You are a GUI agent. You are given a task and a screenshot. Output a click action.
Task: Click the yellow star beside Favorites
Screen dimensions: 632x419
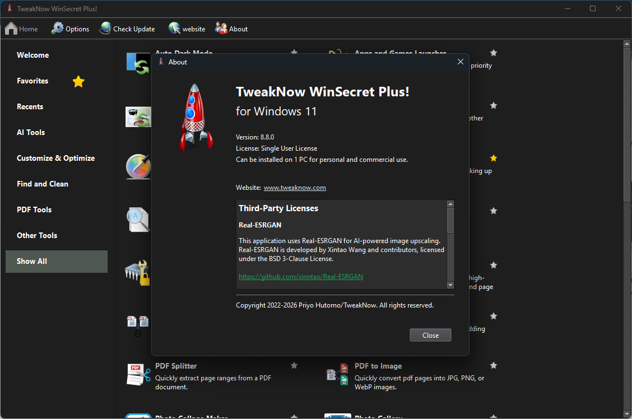click(x=78, y=81)
